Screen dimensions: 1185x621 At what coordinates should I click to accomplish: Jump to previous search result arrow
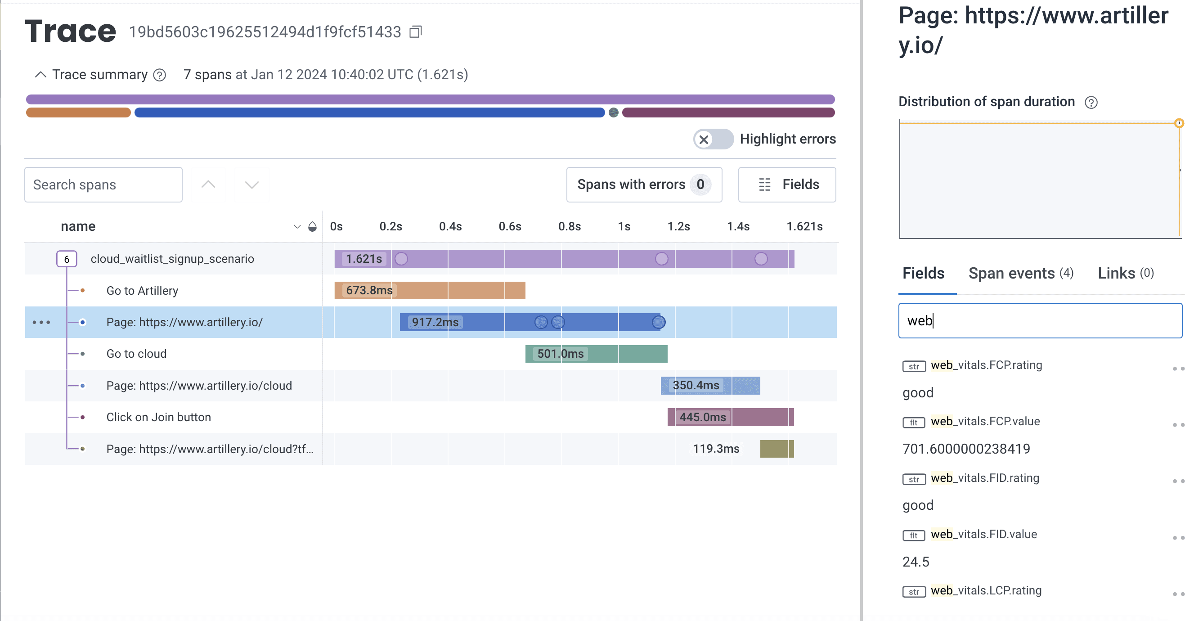(208, 184)
